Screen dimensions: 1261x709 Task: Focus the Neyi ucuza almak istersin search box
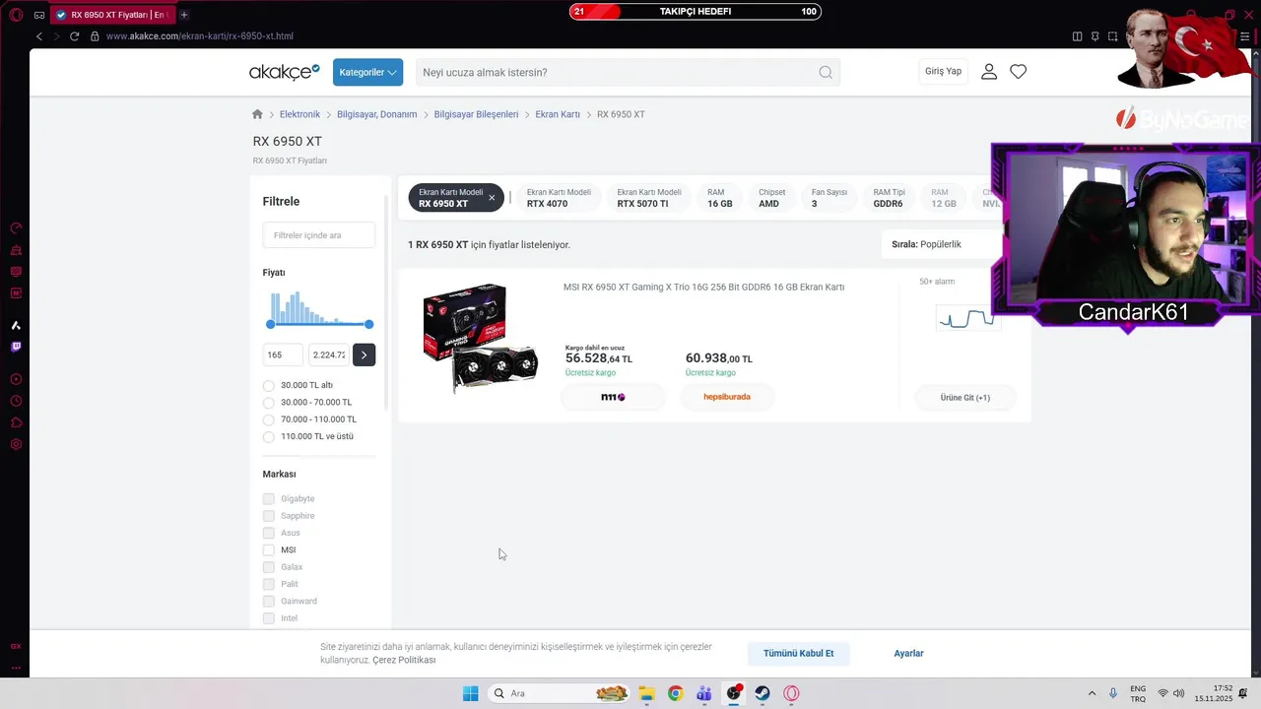click(627, 72)
